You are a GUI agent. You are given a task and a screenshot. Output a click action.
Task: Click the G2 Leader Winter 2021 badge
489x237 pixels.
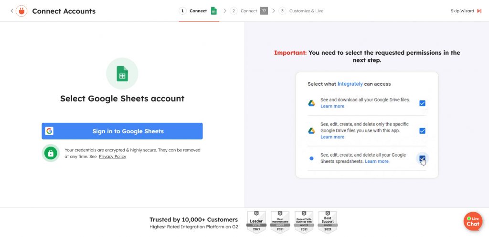(256, 222)
